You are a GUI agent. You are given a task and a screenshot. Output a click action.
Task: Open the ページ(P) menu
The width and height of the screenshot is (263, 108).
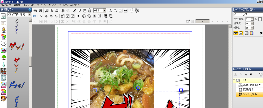41,5
